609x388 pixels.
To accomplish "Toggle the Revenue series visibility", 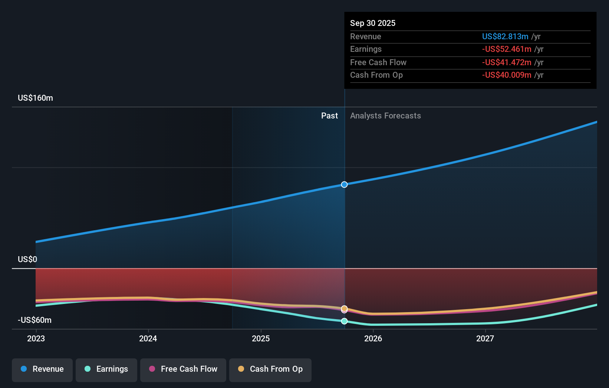I will [x=42, y=369].
